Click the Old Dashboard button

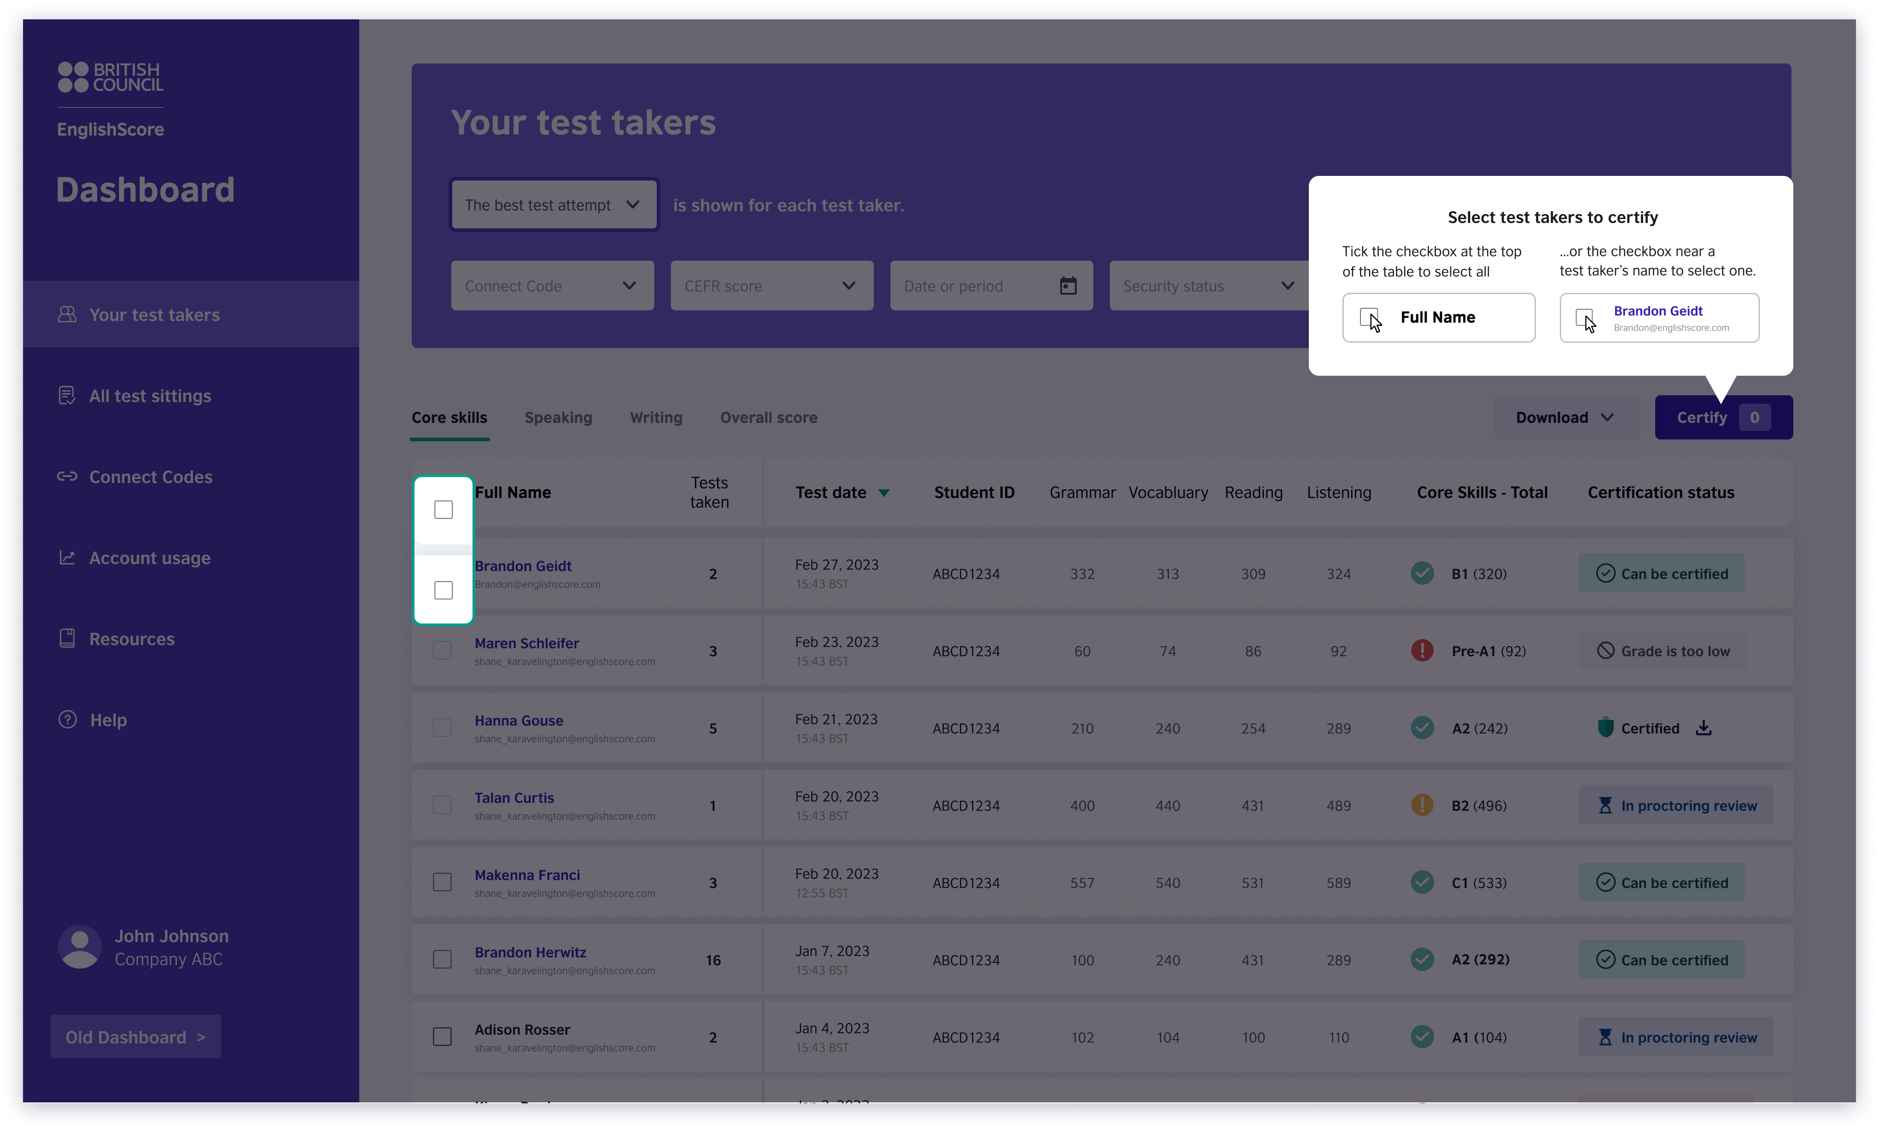tap(135, 1037)
